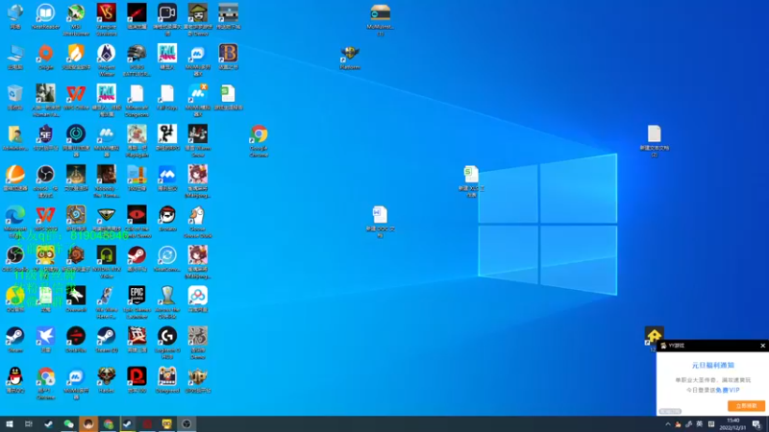Launch MSI Afterburner from the desktop

point(76,19)
